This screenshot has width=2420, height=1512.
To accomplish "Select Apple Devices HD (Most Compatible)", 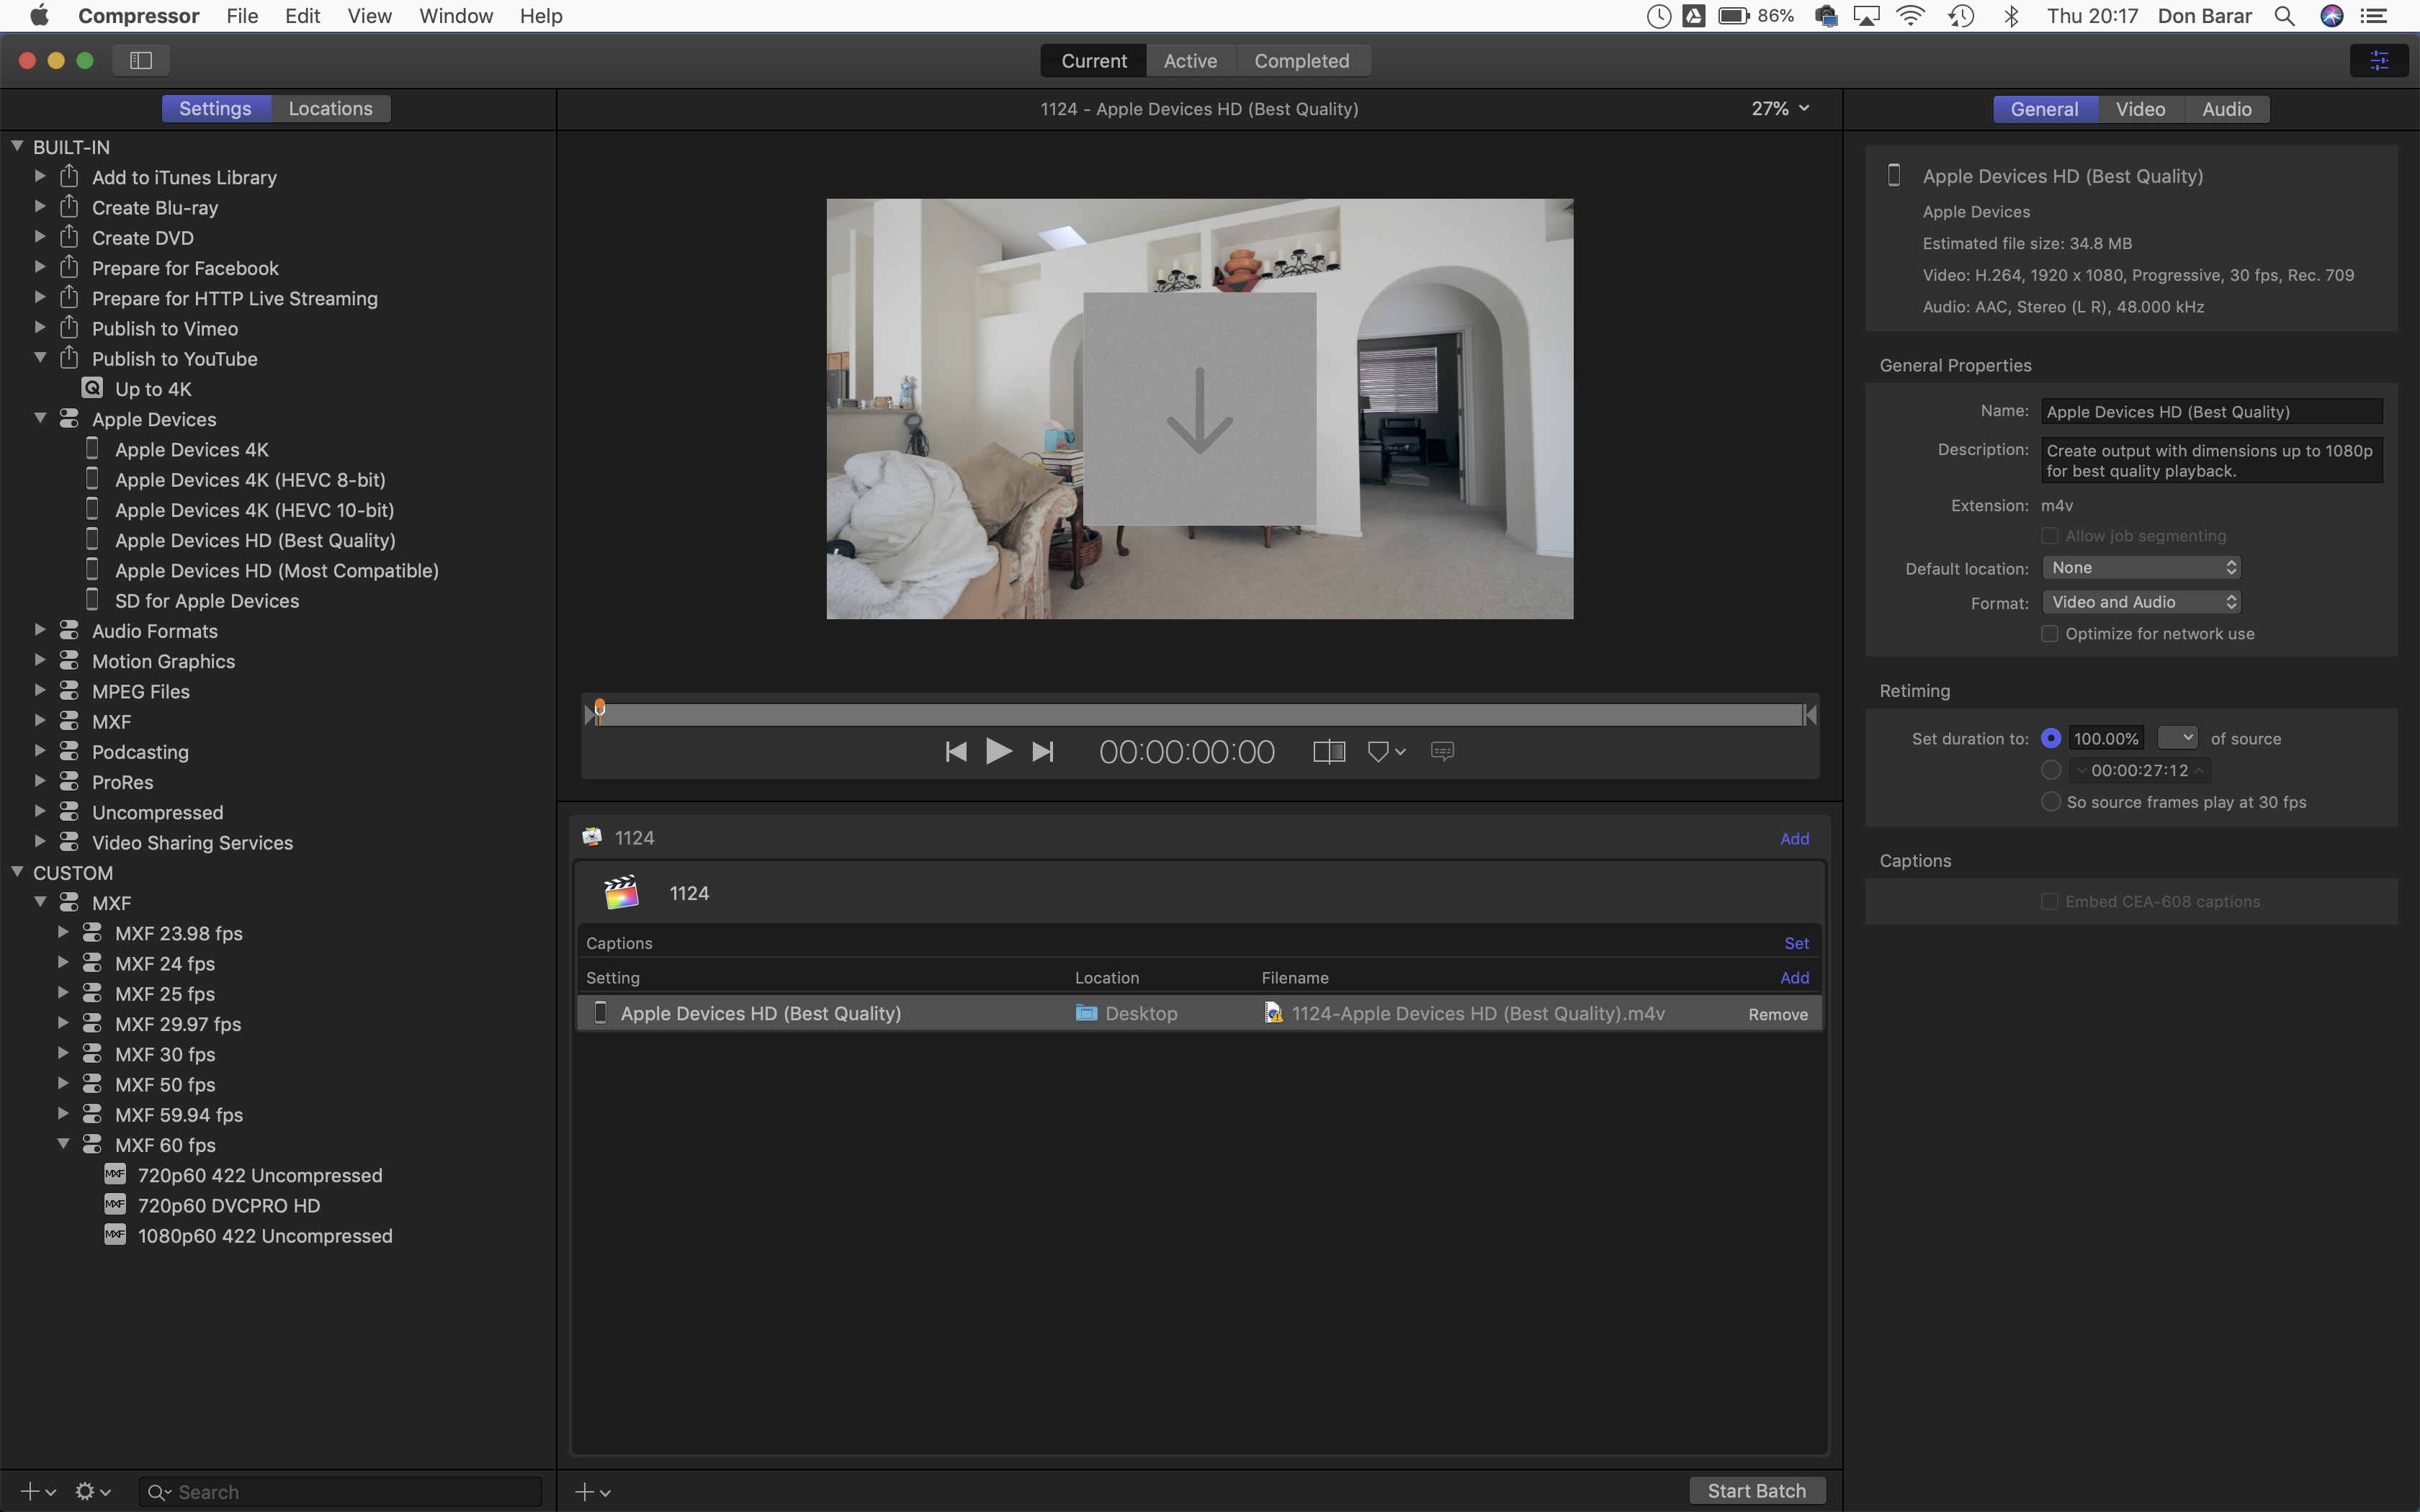I will tap(277, 570).
